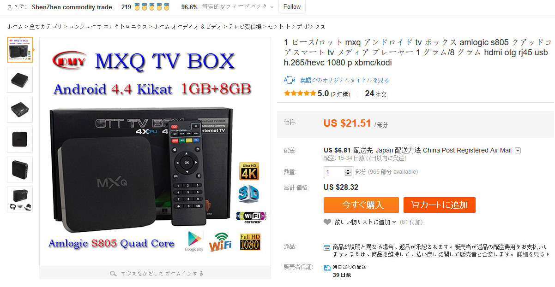
Task: Click the orange Buy Now button
Action: 361,205
